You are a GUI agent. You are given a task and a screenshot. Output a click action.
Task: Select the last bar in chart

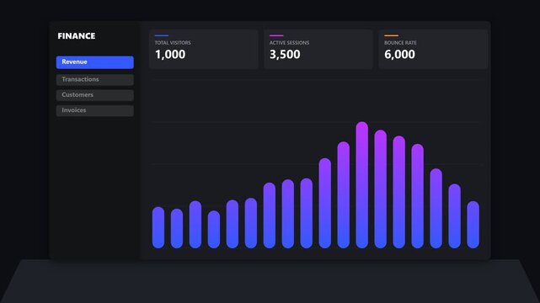coord(473,225)
